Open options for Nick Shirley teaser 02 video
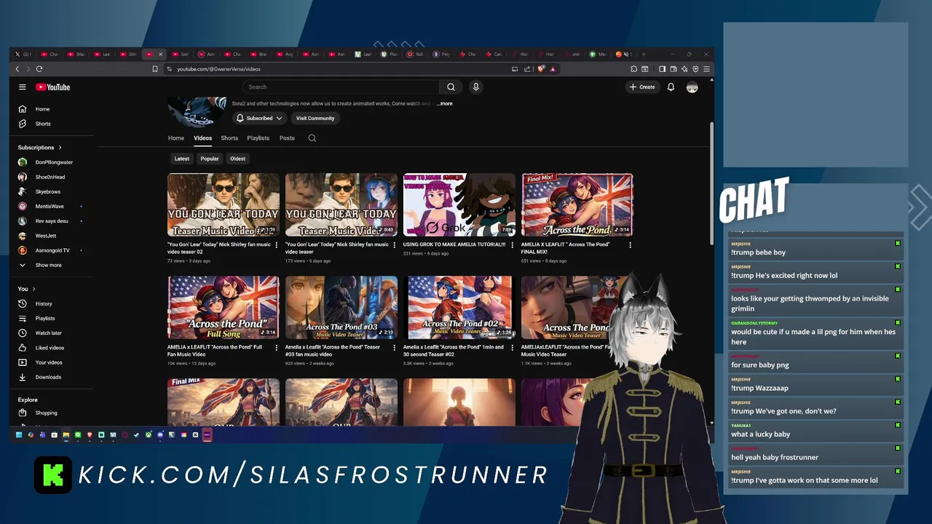The width and height of the screenshot is (932, 524). (277, 245)
